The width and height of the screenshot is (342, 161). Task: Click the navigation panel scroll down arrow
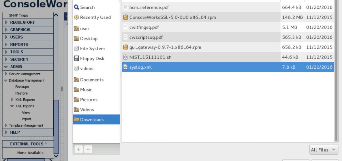tap(56, 156)
